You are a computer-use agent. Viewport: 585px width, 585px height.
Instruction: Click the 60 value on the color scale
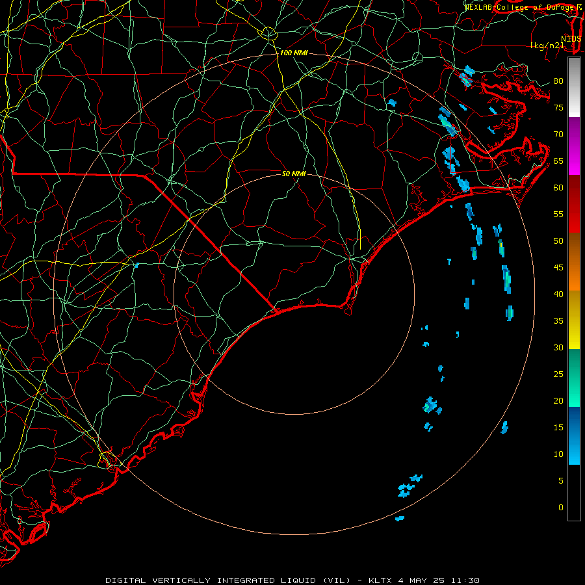tap(558, 188)
